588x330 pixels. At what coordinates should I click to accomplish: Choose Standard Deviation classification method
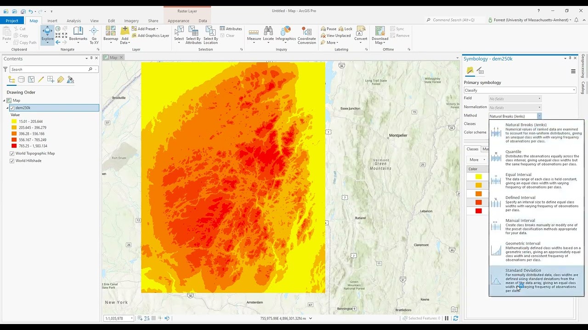point(537,280)
